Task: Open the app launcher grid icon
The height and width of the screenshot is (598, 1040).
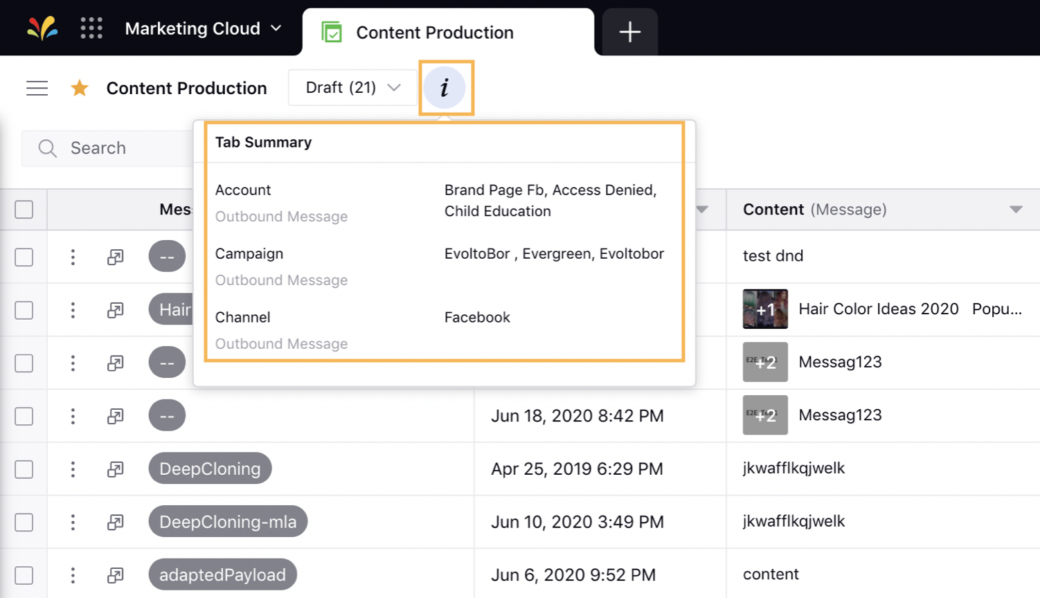Action: (91, 28)
